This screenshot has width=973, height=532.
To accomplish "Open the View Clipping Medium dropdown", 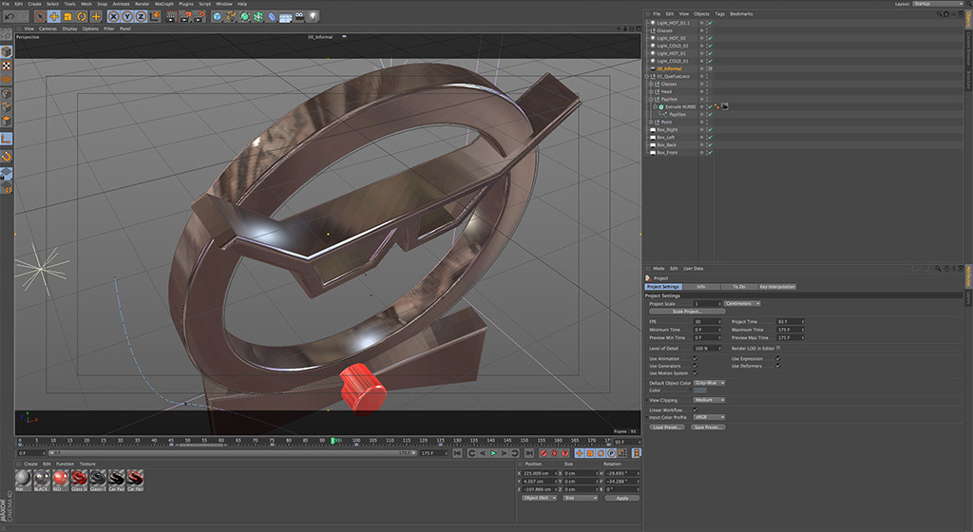I will pyautogui.click(x=710, y=400).
